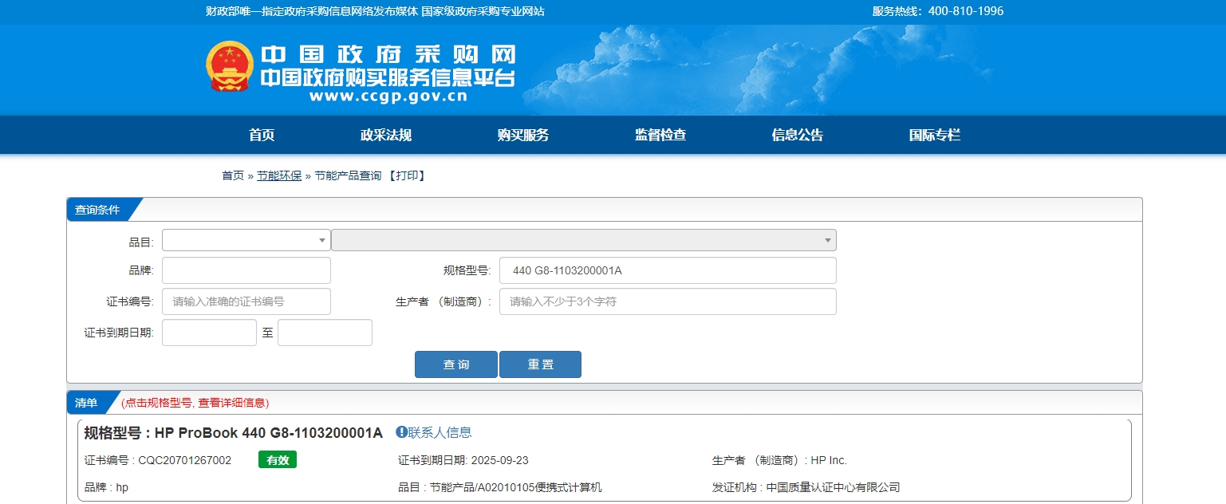Click the info icon beside 联系人信息

(x=401, y=432)
